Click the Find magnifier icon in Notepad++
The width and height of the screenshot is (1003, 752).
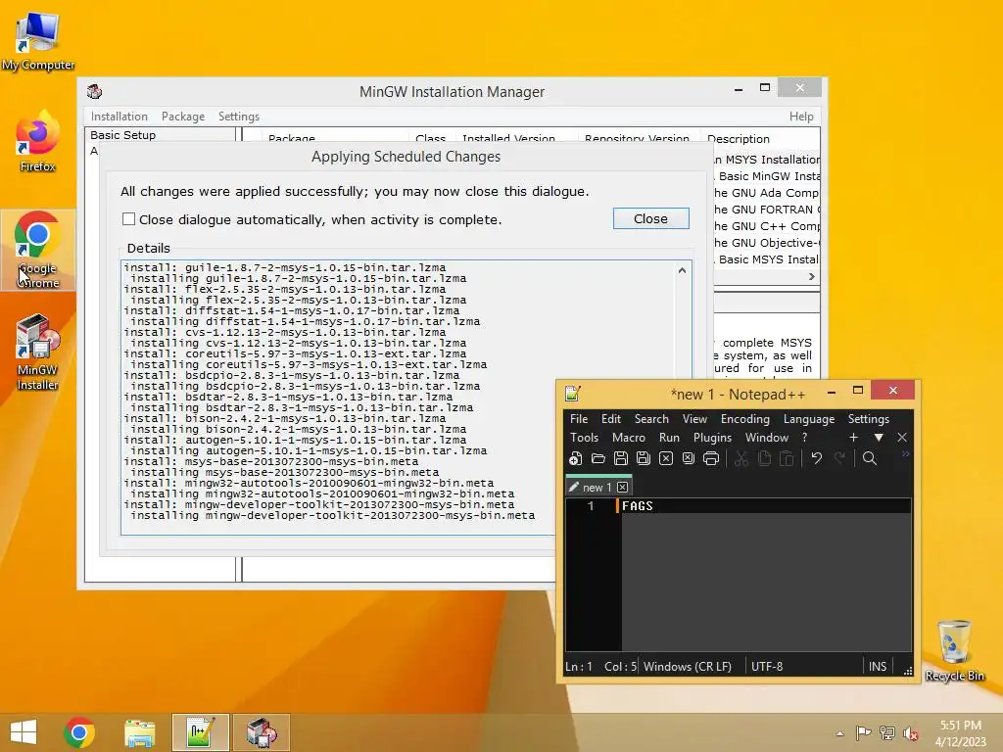(870, 458)
